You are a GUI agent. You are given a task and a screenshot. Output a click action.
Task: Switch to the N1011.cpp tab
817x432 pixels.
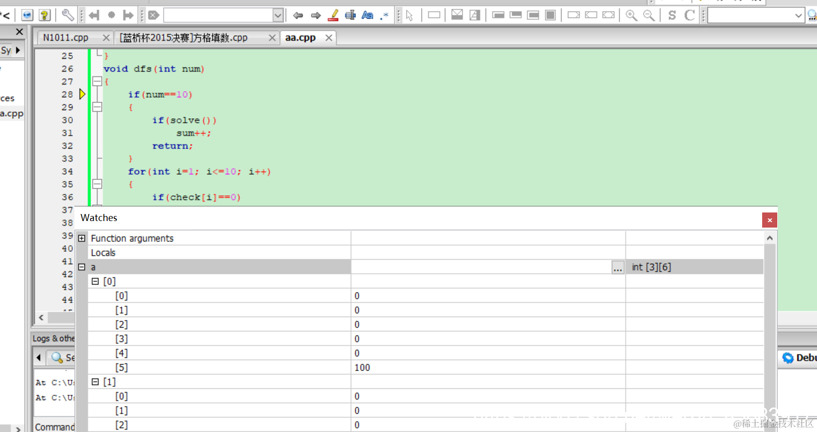(x=65, y=38)
